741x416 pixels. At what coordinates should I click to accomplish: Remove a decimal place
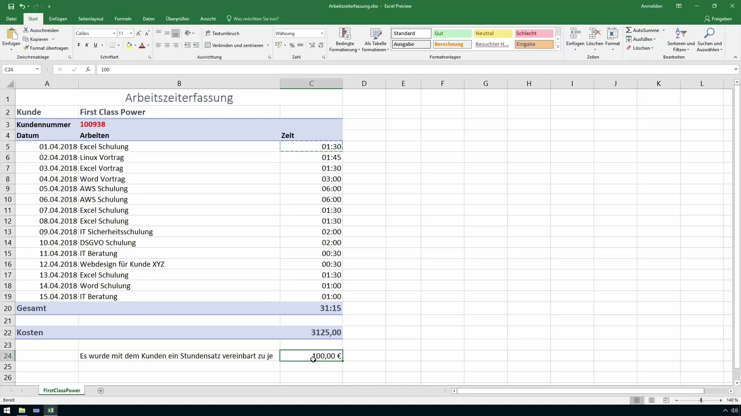pyautogui.click(x=321, y=45)
